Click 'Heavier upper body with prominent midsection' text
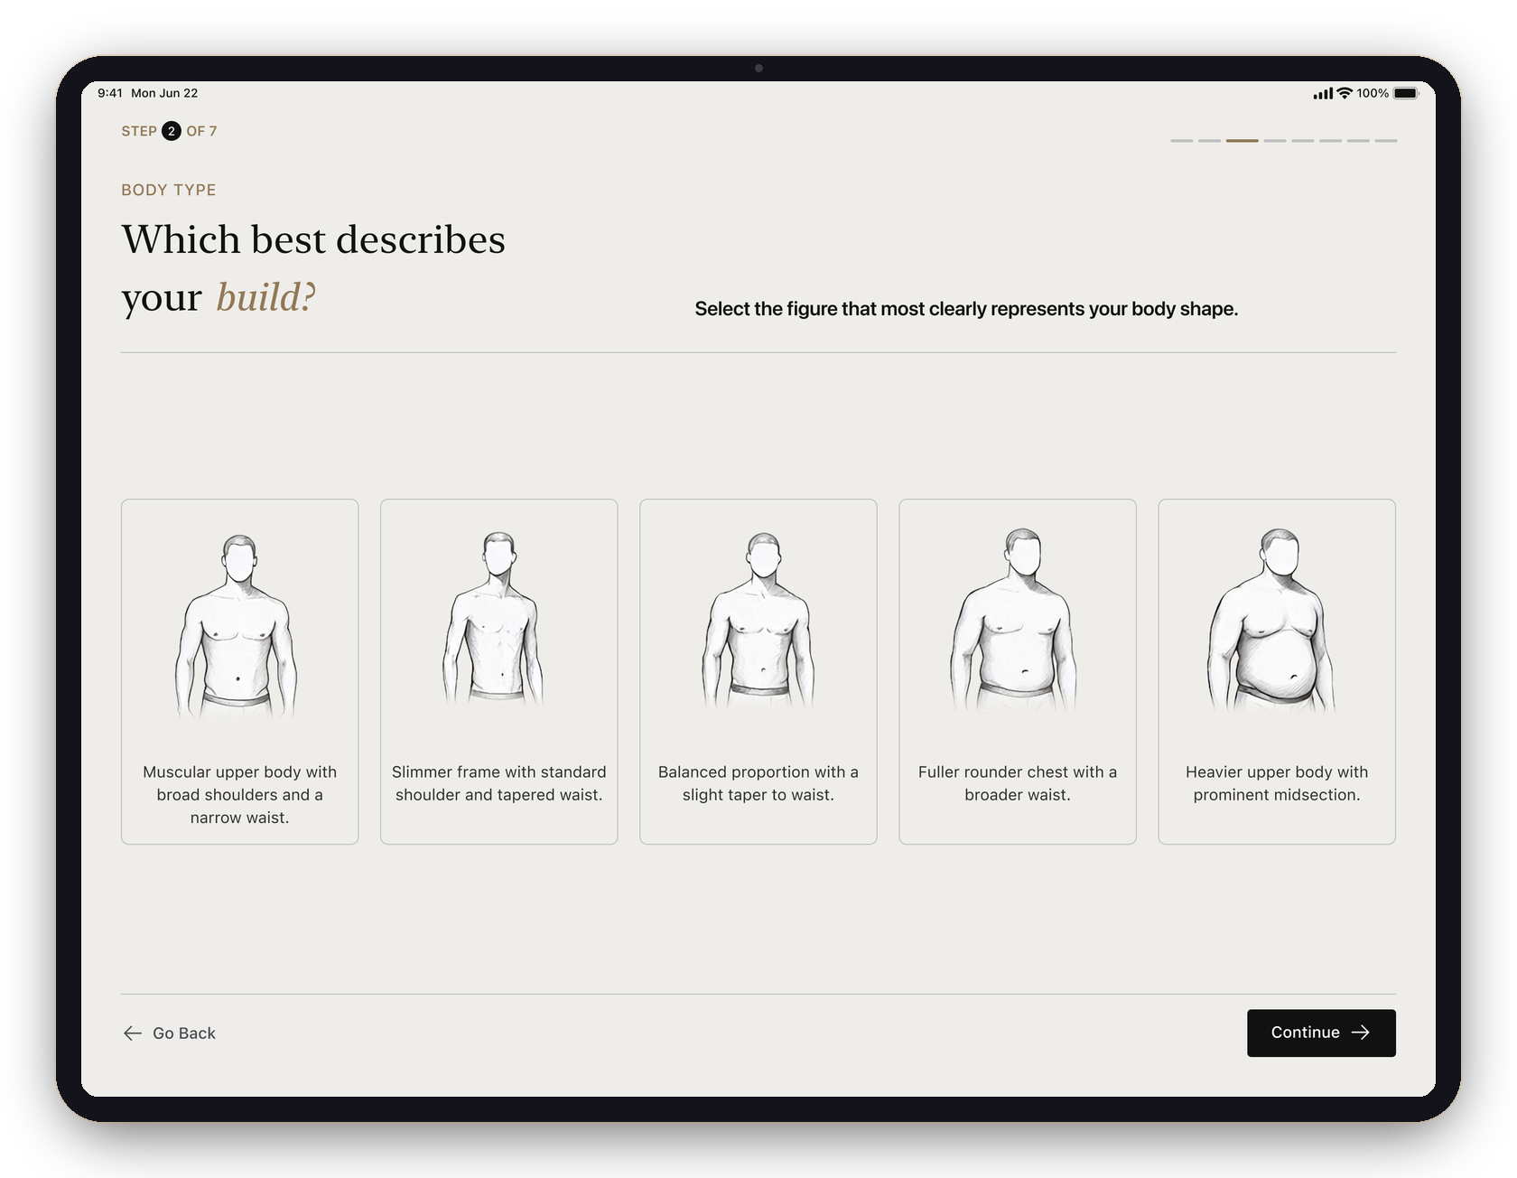Viewport: 1517px width, 1178px height. coord(1277,783)
